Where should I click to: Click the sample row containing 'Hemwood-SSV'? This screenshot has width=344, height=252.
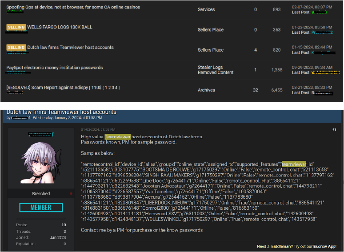[x=197, y=214]
